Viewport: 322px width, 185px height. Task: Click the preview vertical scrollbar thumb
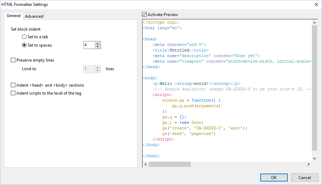click(314, 88)
